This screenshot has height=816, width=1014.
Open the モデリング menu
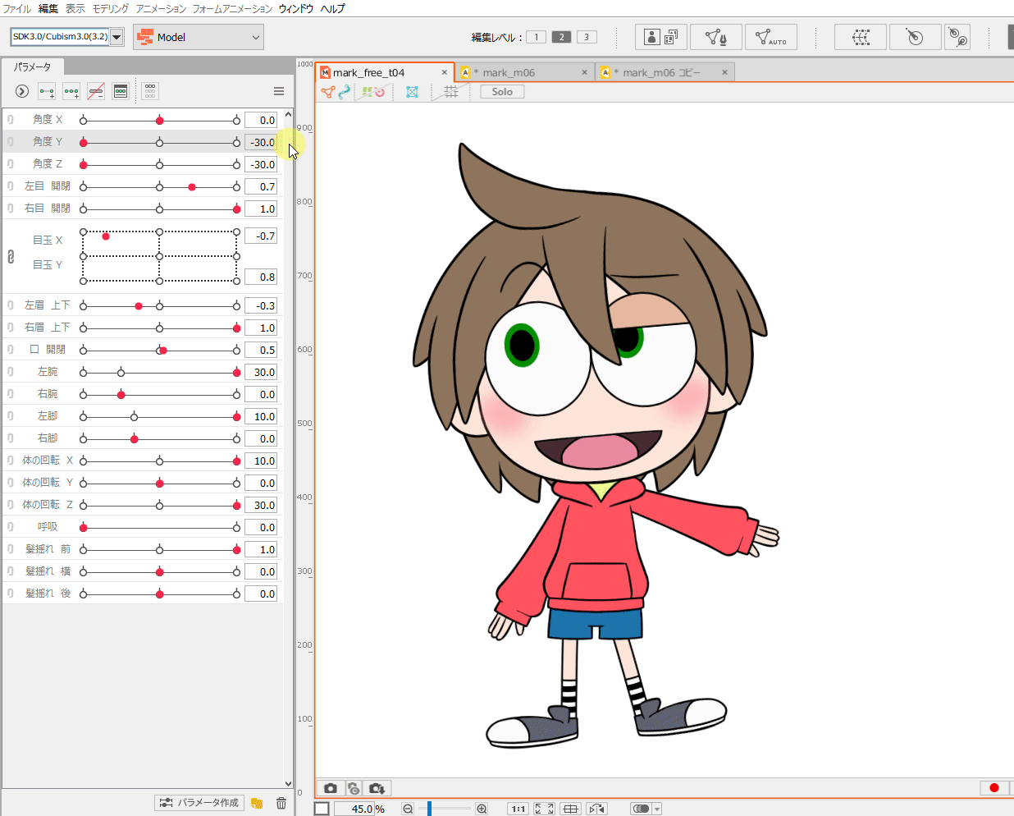[110, 8]
